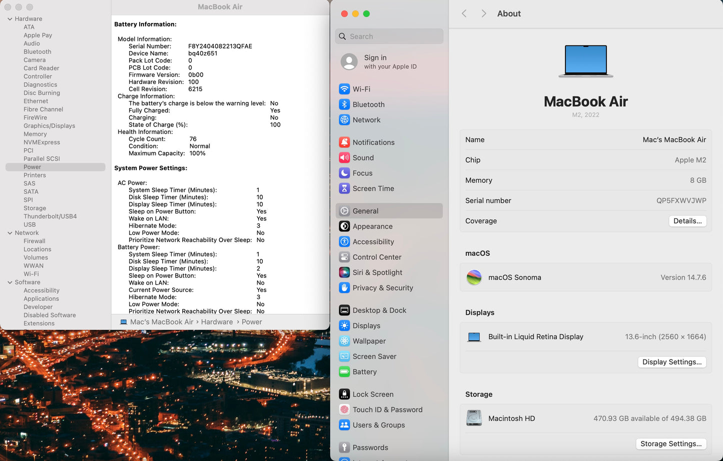Click the Notifications bell icon
The image size is (723, 461).
point(344,142)
